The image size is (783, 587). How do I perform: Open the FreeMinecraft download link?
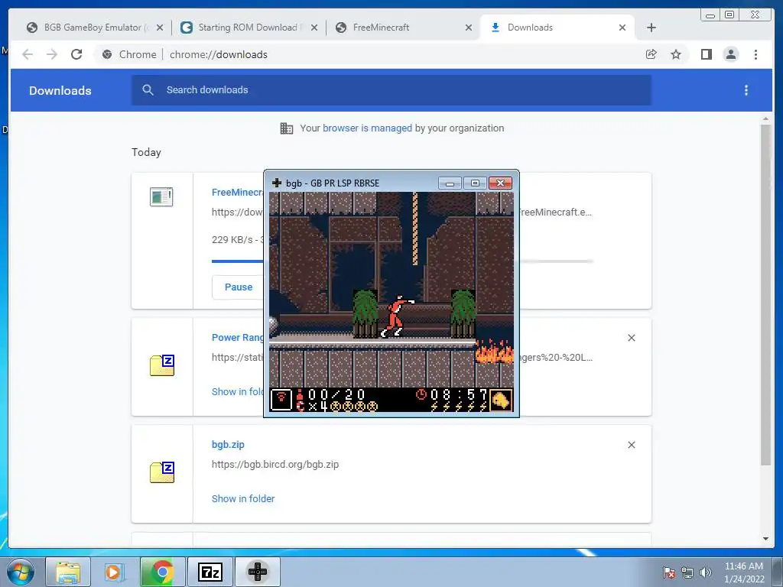pyautogui.click(x=237, y=192)
